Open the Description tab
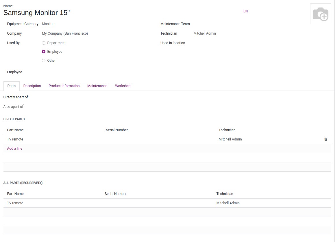 click(x=32, y=86)
